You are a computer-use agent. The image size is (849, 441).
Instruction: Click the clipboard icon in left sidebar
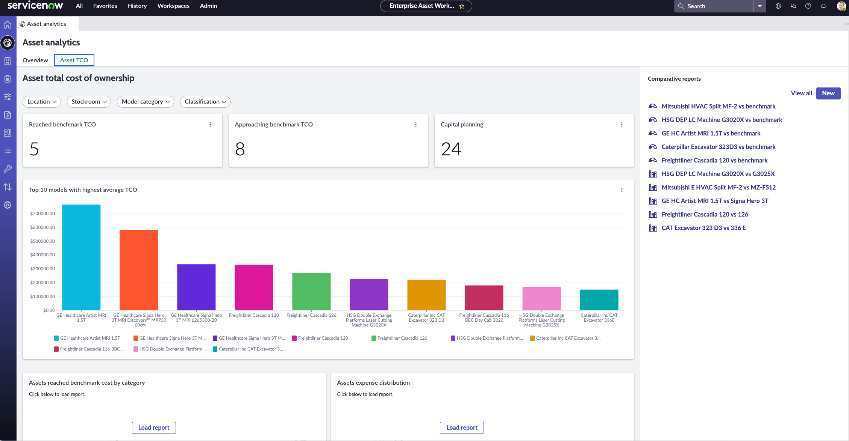(x=8, y=79)
